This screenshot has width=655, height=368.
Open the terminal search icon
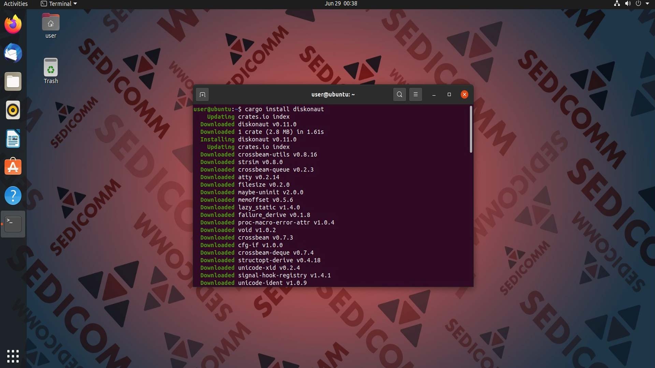click(x=399, y=94)
